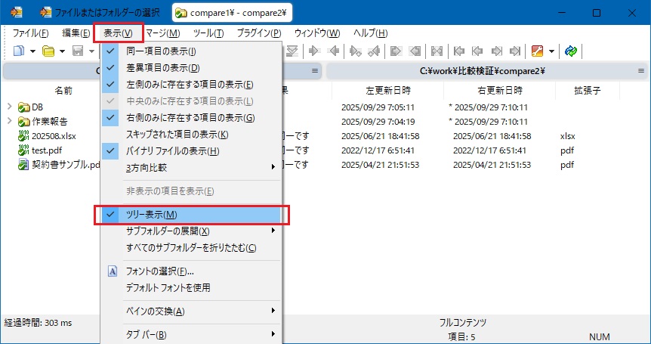The height and width of the screenshot is (344, 651).
Task: Expand the DB folder tree node
Action: [x=9, y=107]
